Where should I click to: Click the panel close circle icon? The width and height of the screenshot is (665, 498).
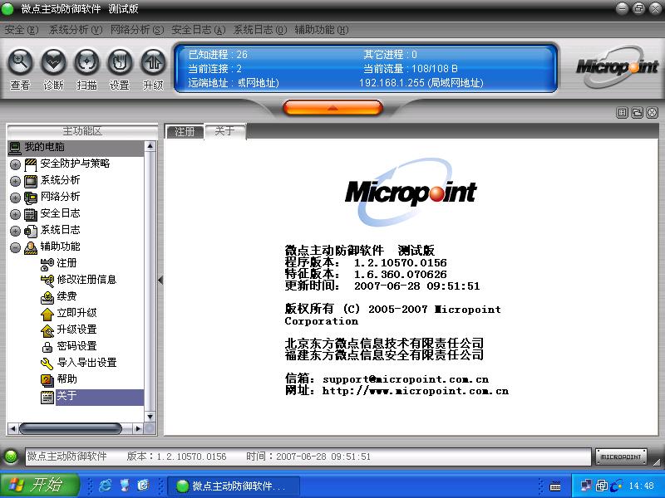tap(653, 112)
